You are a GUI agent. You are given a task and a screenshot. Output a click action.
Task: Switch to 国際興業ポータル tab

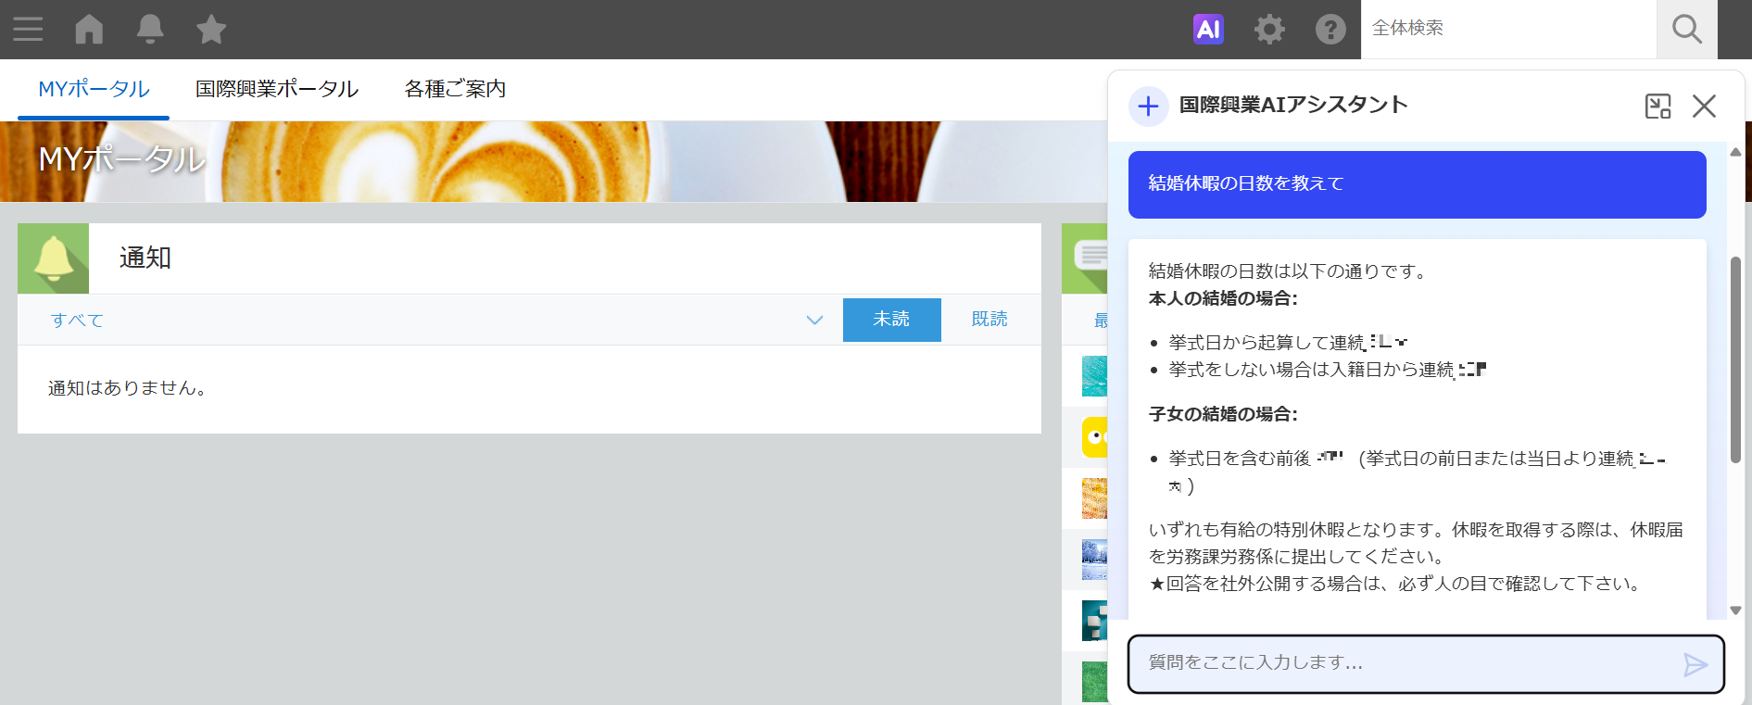pyautogui.click(x=276, y=89)
